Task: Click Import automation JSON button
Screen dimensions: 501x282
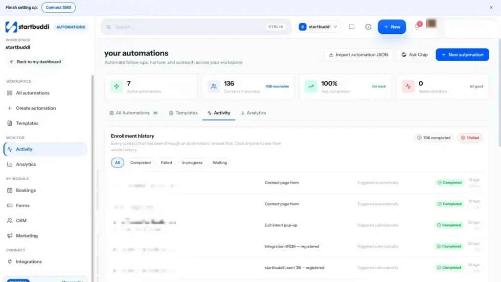Action: [359, 55]
